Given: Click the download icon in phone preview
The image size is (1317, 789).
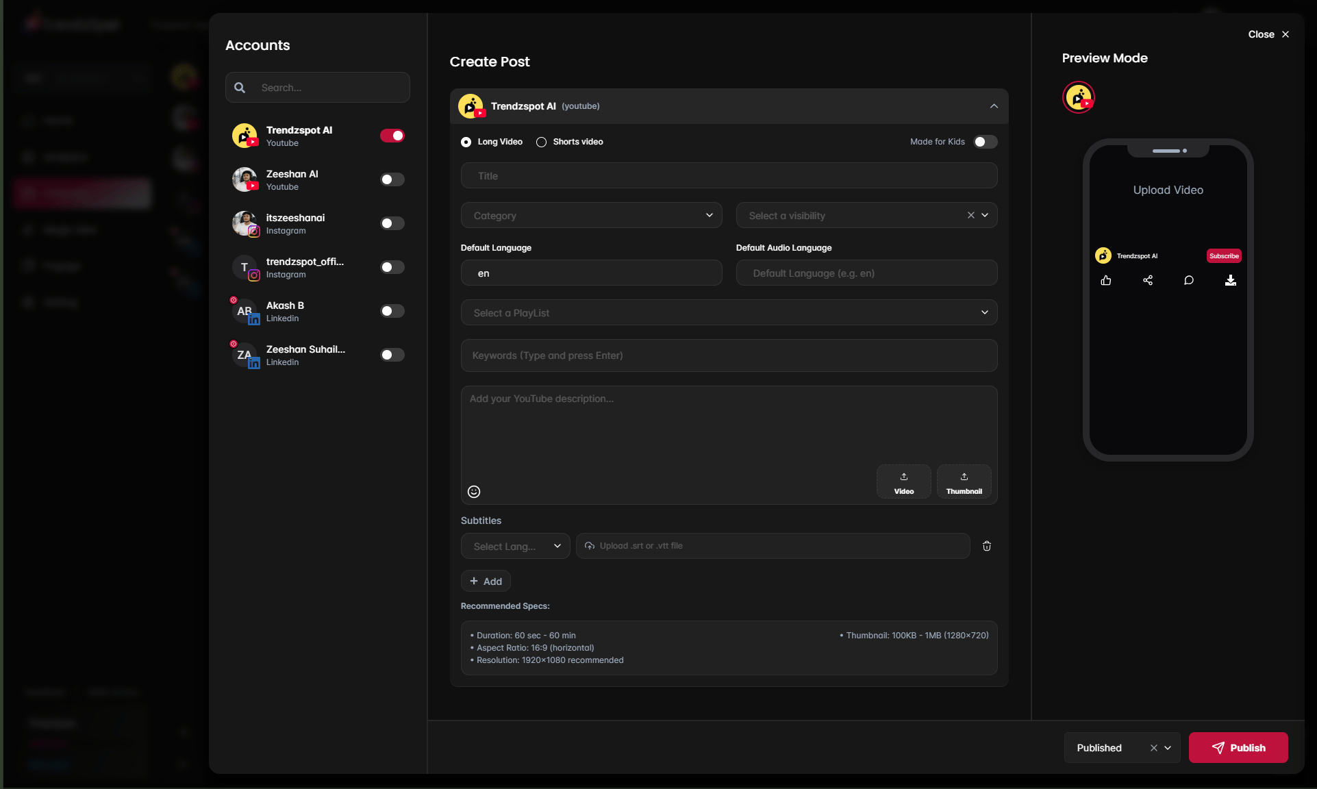Looking at the screenshot, I should (x=1231, y=280).
